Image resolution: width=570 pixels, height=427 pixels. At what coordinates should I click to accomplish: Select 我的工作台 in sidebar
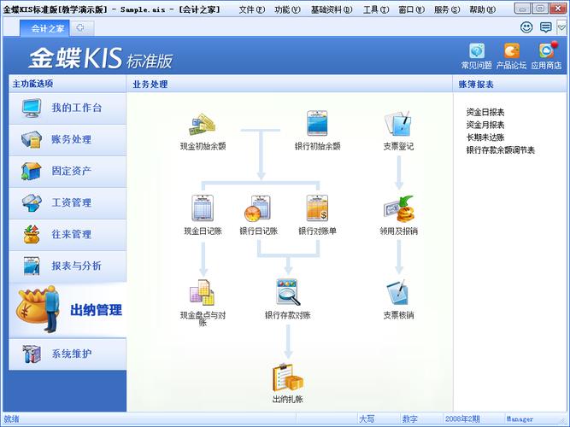coord(68,108)
